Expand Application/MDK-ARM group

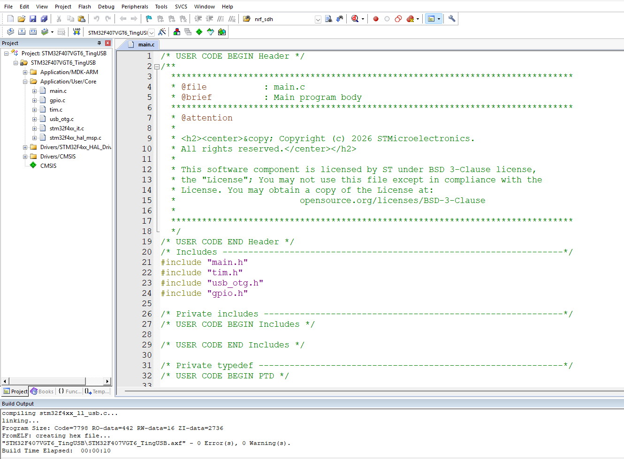[25, 72]
